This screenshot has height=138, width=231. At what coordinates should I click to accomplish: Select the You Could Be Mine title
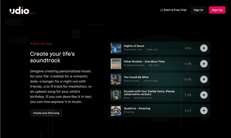(x=136, y=77)
